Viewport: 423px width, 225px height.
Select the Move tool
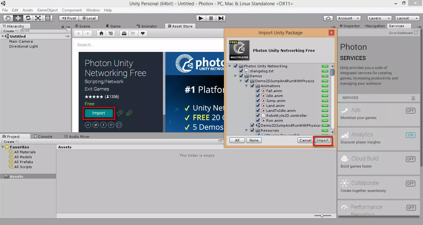[18, 18]
